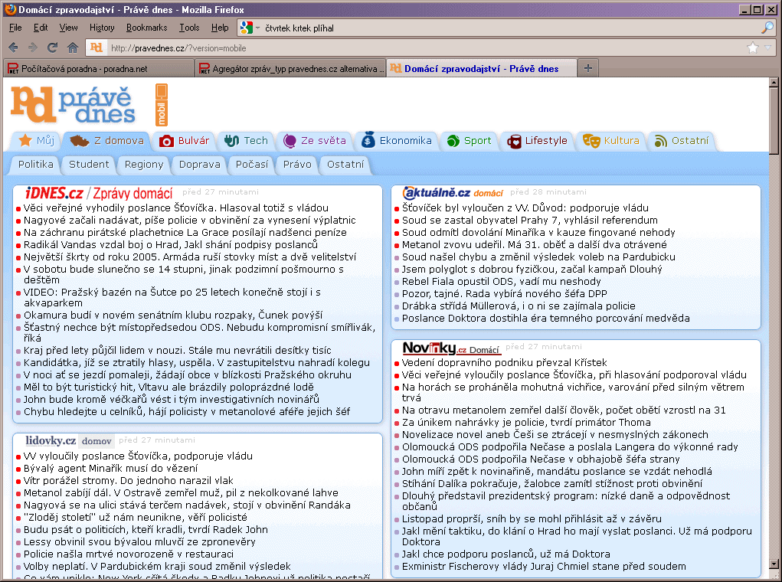The image size is (782, 582).
Task: Open the Bookmarks menu
Action: (x=146, y=28)
